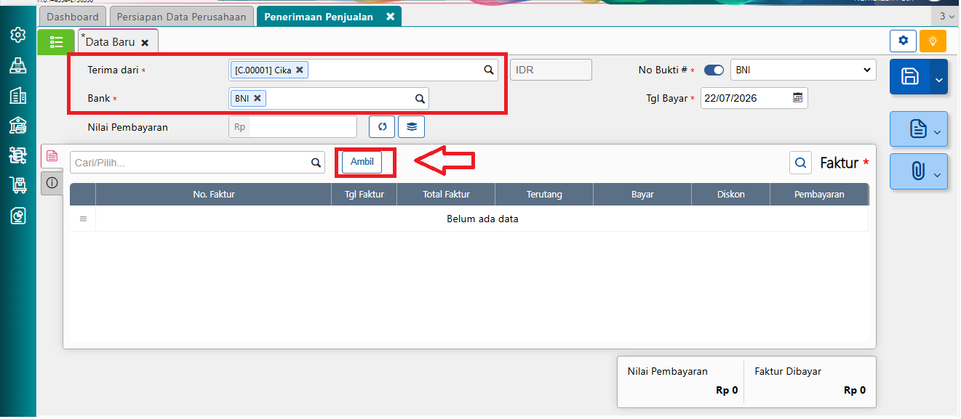Expand the attachment button dropdown arrow
Screen dimensions: 961x419
(937, 174)
